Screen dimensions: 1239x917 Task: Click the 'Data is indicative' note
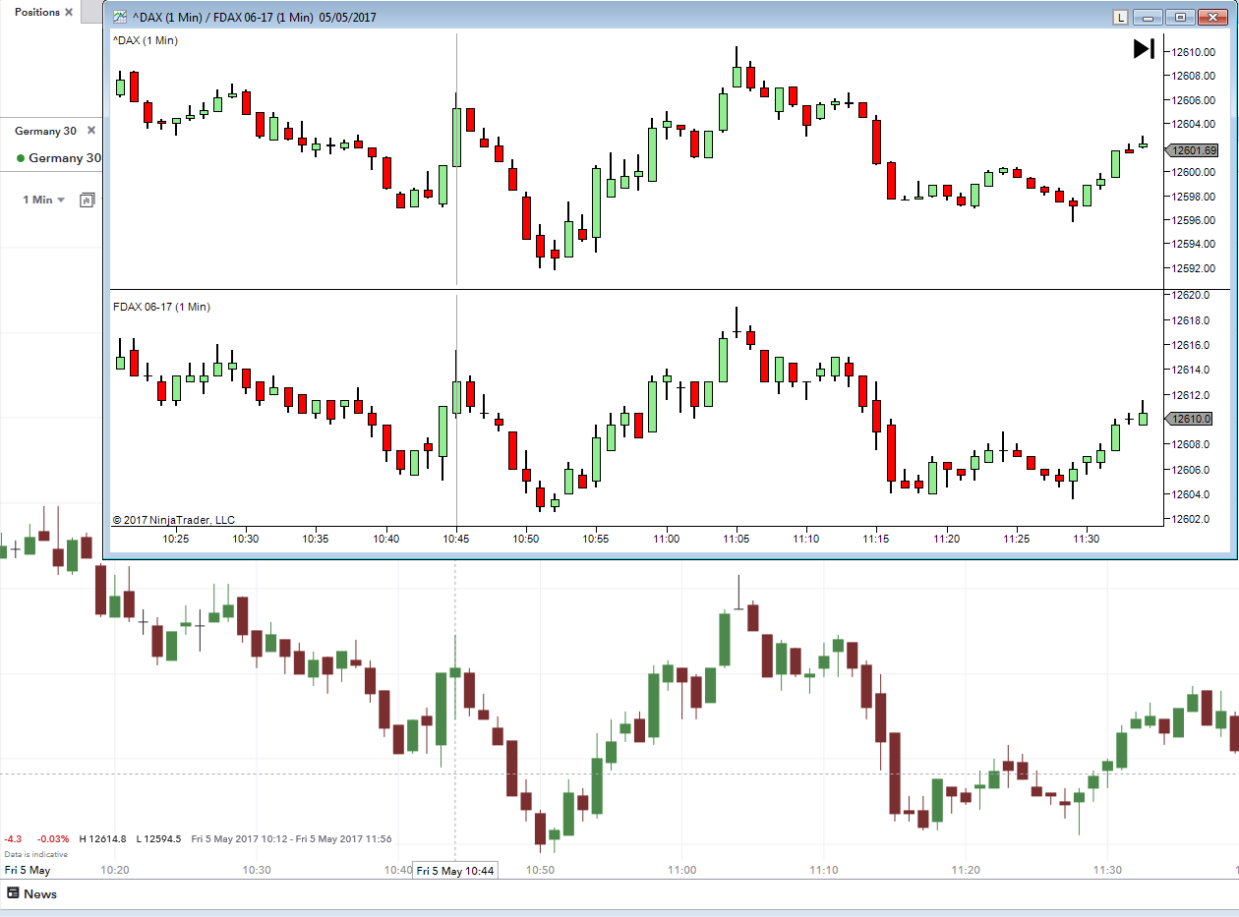(36, 854)
